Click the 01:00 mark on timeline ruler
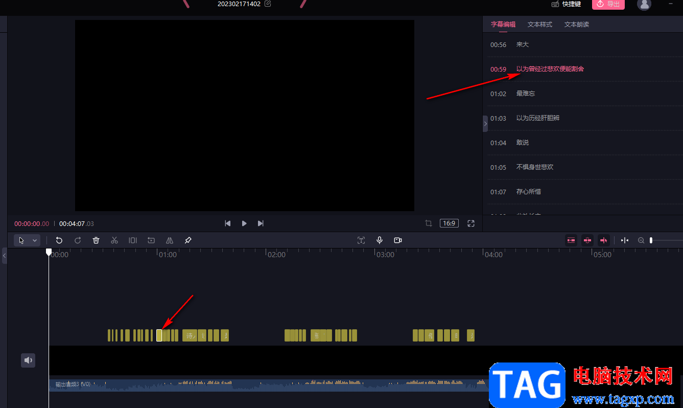Screen dimensions: 683x408 tap(168, 255)
